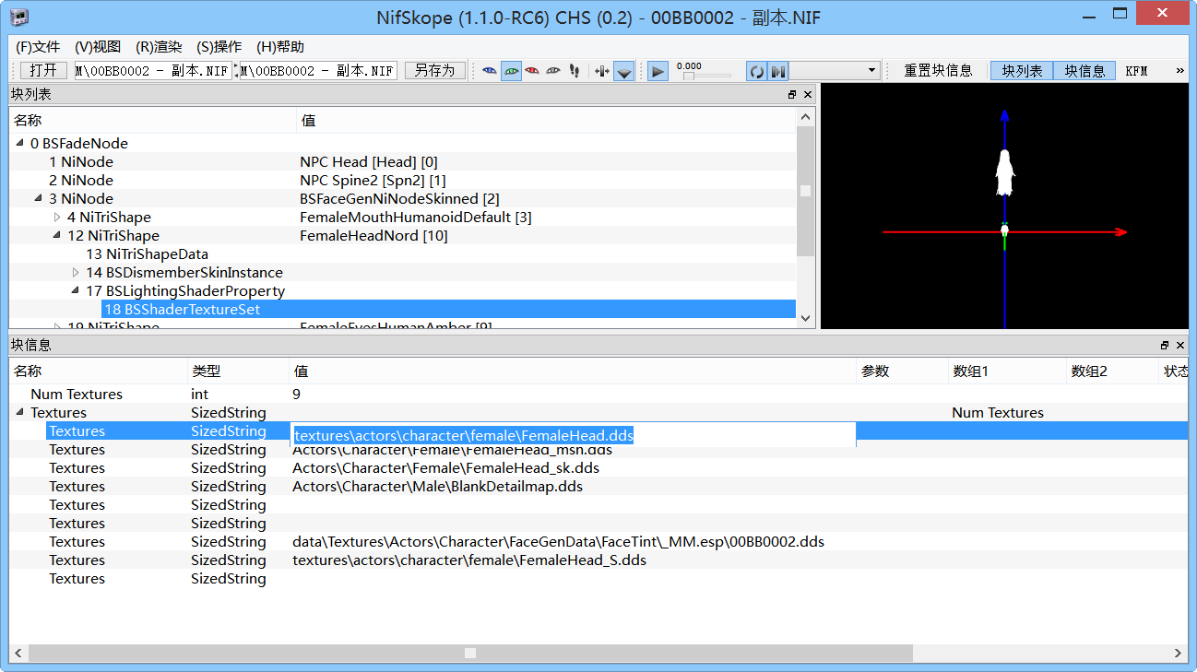This screenshot has width=1197, height=672.
Task: Activate Walk mode (footprints icon)
Action: click(x=575, y=71)
